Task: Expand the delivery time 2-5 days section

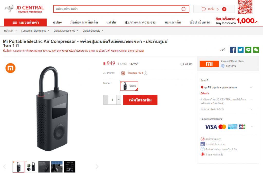Action: (251, 109)
